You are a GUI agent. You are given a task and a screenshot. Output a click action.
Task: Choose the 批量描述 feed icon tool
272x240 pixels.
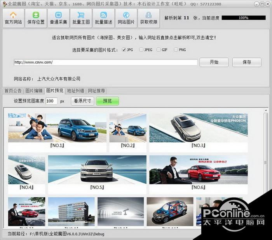click(x=104, y=18)
